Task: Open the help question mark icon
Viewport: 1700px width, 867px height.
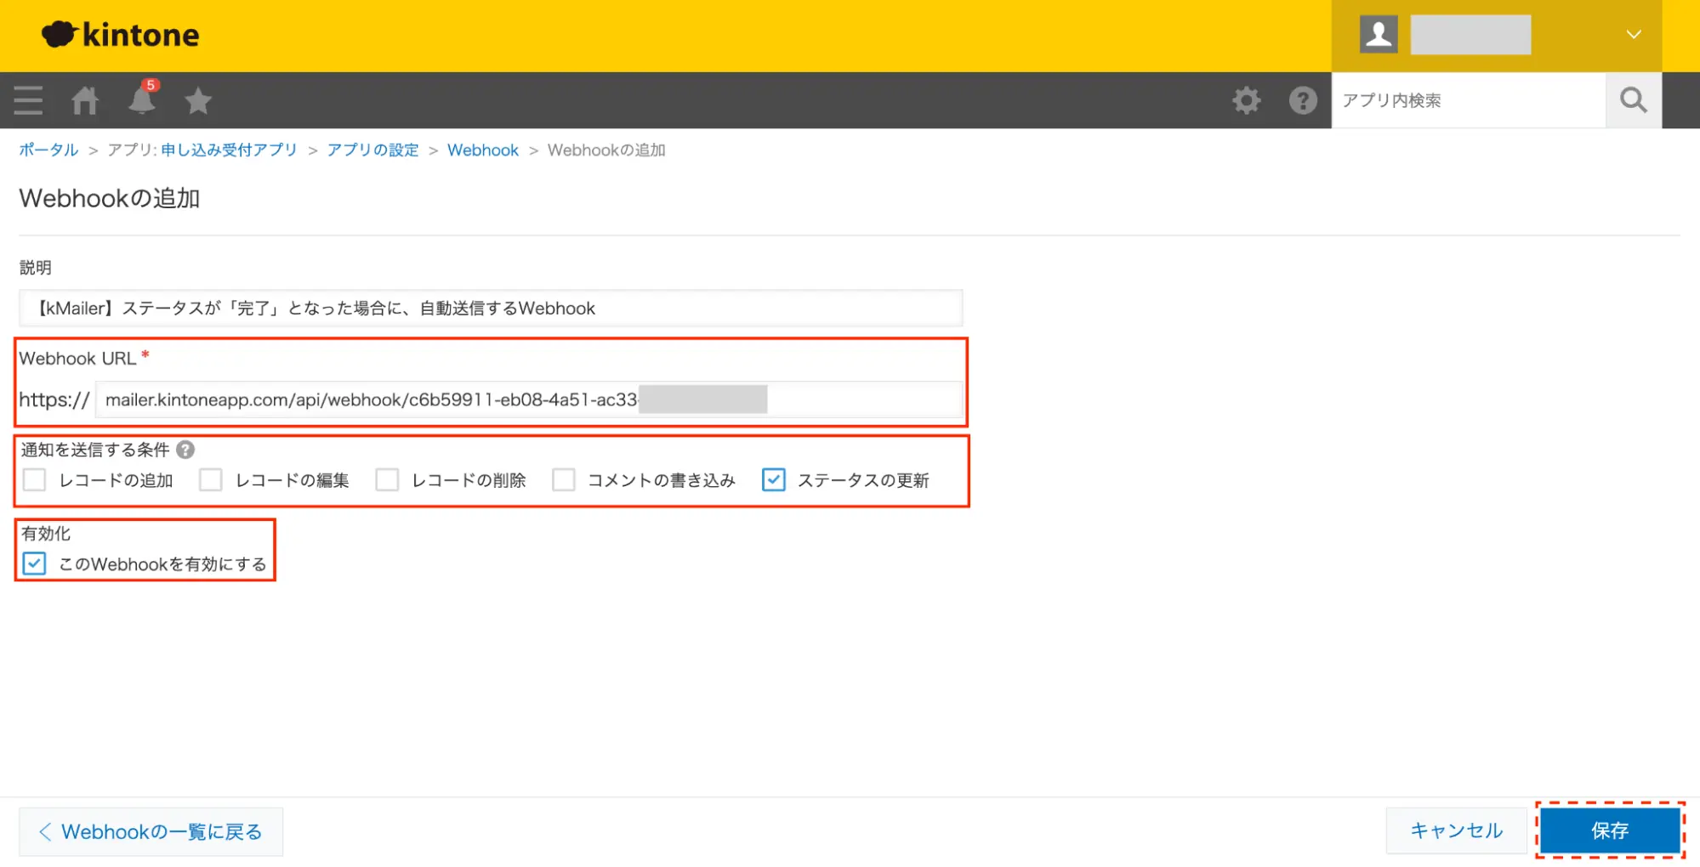Action: (1302, 100)
